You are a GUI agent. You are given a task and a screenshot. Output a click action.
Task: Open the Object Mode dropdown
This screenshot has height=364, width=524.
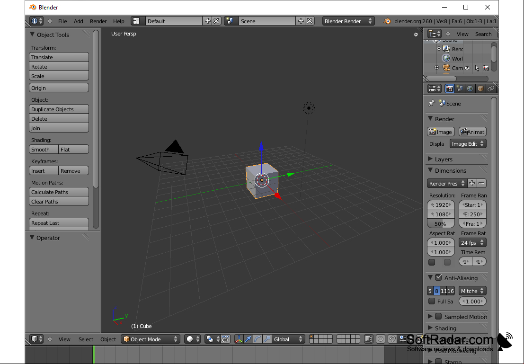(151, 339)
